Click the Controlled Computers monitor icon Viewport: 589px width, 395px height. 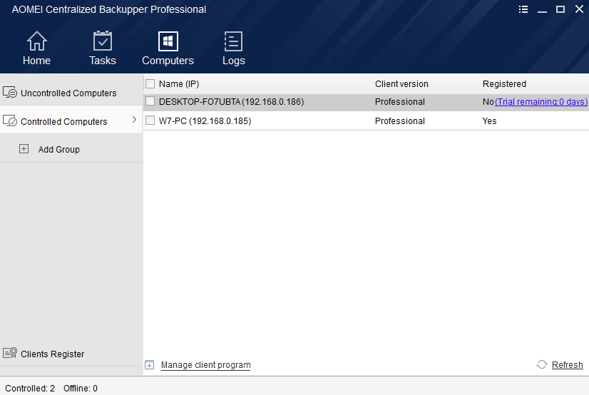10,120
